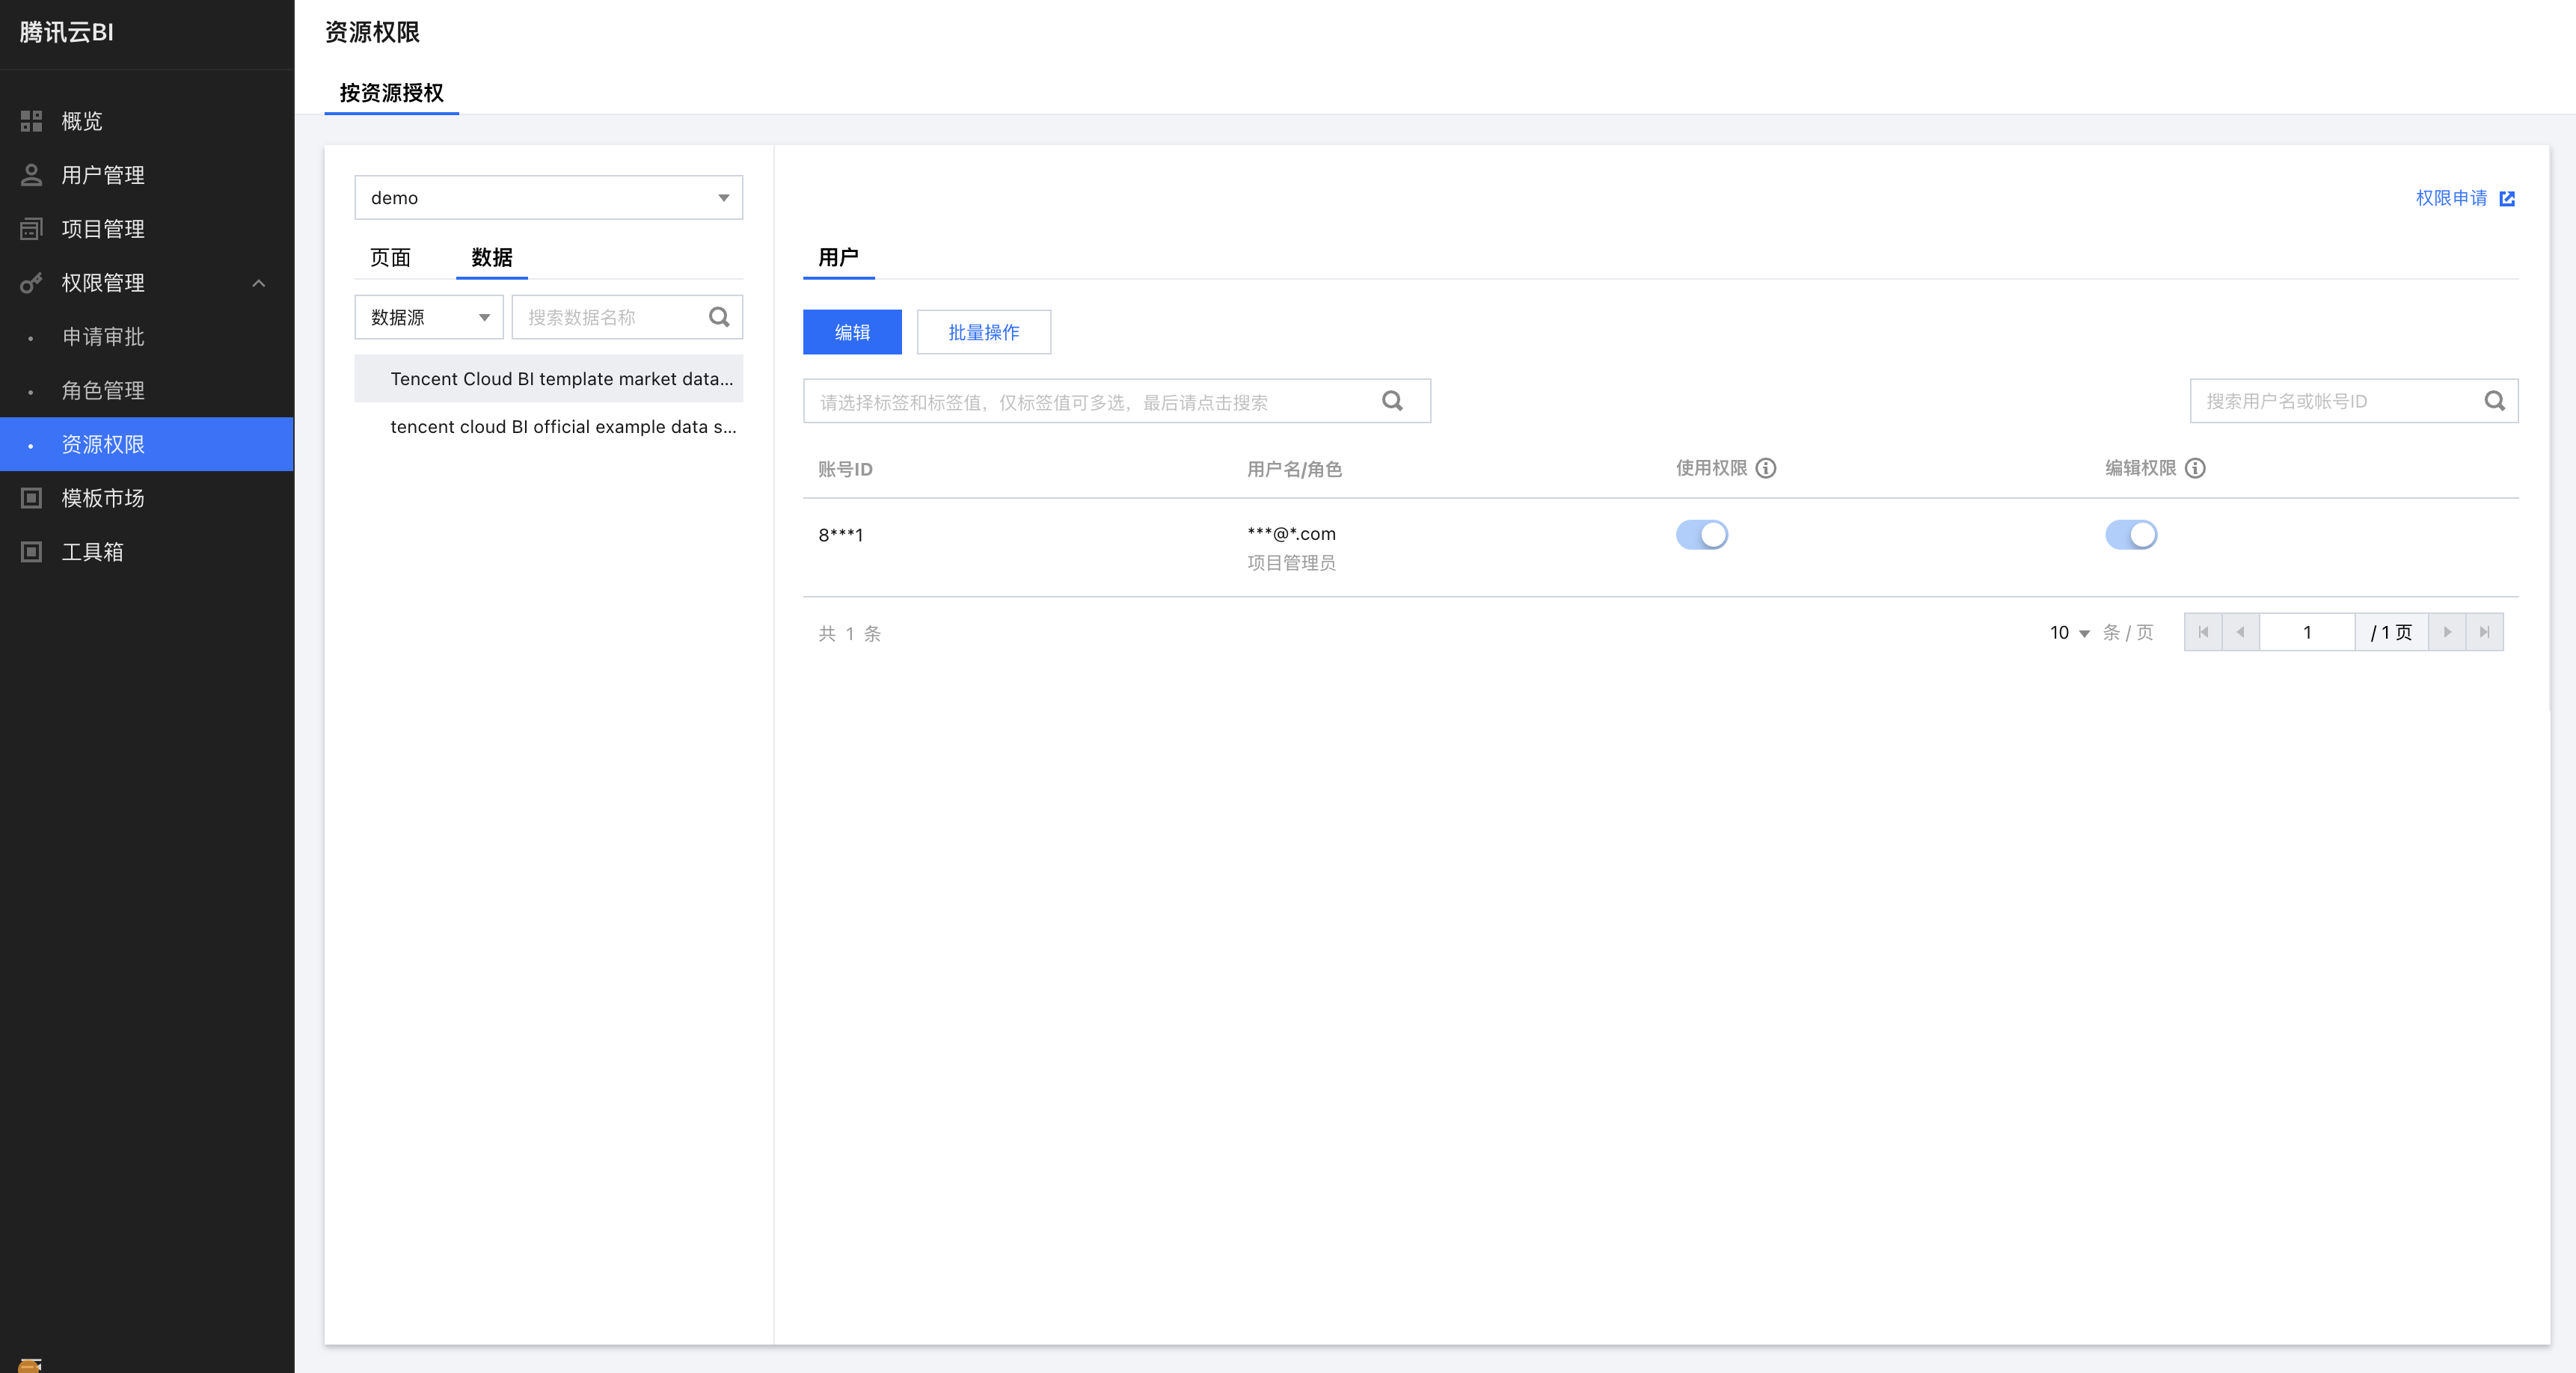Open 角色管理 in the sidebar
Viewport: 2576px width, 1373px height.
103,391
